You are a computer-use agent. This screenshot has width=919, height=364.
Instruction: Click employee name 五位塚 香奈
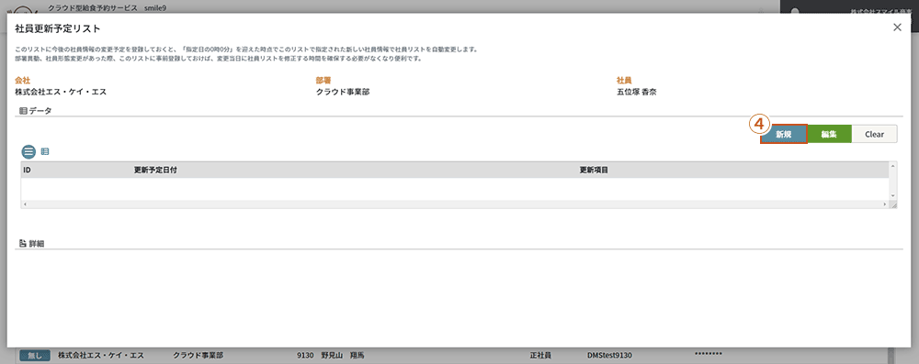[x=637, y=92]
